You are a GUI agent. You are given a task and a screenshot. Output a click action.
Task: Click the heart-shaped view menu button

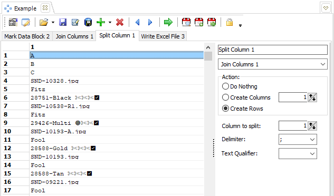pos(326,8)
